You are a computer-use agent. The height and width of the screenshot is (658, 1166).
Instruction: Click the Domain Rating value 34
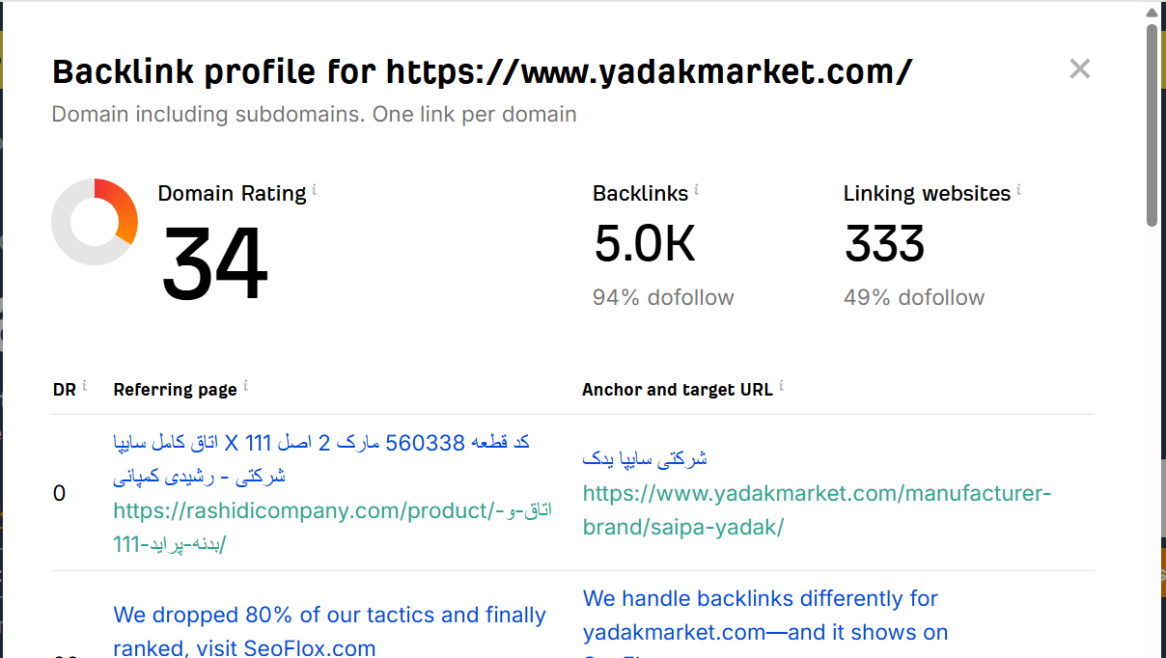coord(213,263)
